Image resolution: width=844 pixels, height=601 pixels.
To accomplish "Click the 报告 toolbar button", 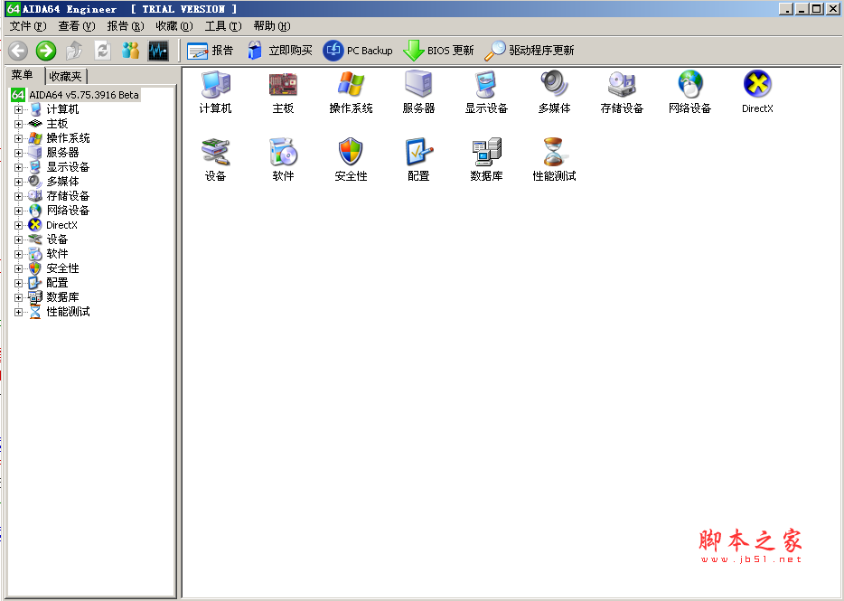I will [x=210, y=51].
